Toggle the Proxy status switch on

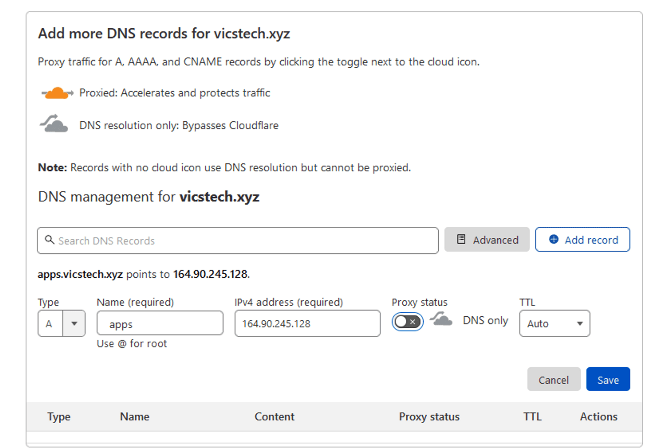(407, 321)
